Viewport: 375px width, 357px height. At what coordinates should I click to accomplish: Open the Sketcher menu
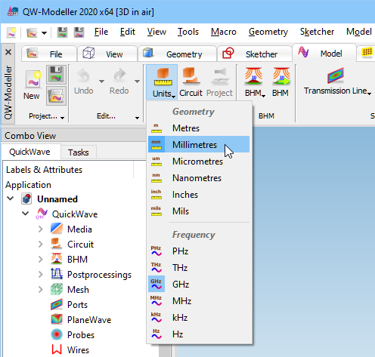coord(317,32)
